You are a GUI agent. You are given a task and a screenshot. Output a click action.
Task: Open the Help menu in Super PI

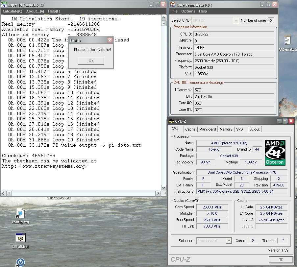[54, 12]
